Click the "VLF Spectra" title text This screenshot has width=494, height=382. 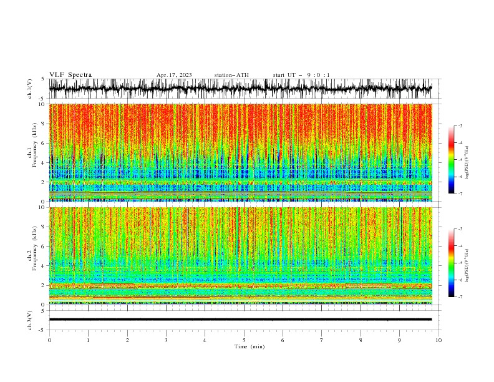(x=70, y=75)
